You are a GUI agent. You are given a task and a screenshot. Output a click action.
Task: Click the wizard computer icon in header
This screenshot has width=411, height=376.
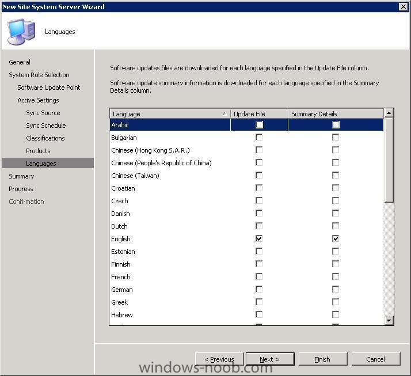coord(21,32)
